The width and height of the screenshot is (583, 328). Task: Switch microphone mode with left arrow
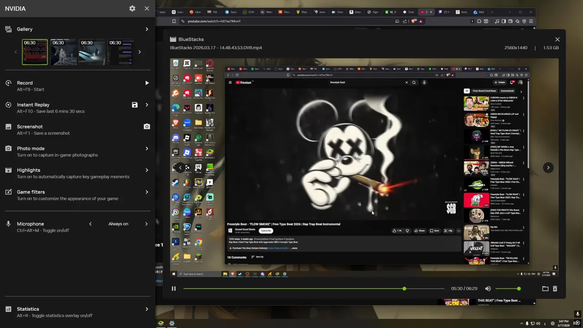(x=90, y=224)
